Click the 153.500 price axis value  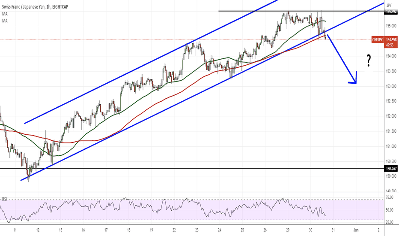(x=391, y=71)
